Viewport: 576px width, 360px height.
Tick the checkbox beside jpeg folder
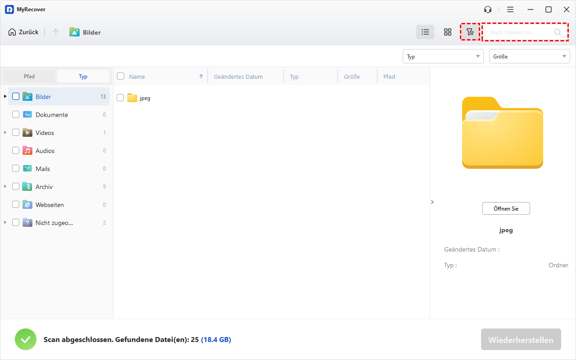120,98
